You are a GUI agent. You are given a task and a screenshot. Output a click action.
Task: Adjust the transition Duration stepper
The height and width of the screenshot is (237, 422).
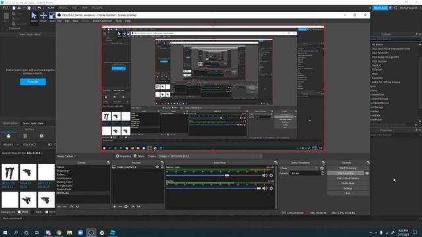click(322, 173)
